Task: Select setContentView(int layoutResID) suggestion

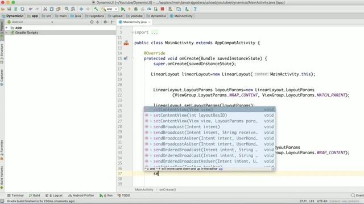Action: pyautogui.click(x=210, y=115)
